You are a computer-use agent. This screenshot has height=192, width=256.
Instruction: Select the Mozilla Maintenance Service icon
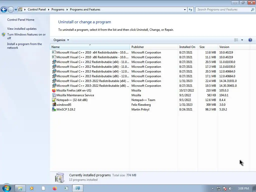(54, 95)
